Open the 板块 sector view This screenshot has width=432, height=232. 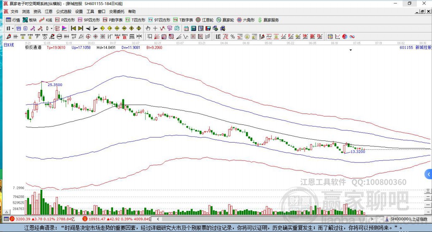30,20
